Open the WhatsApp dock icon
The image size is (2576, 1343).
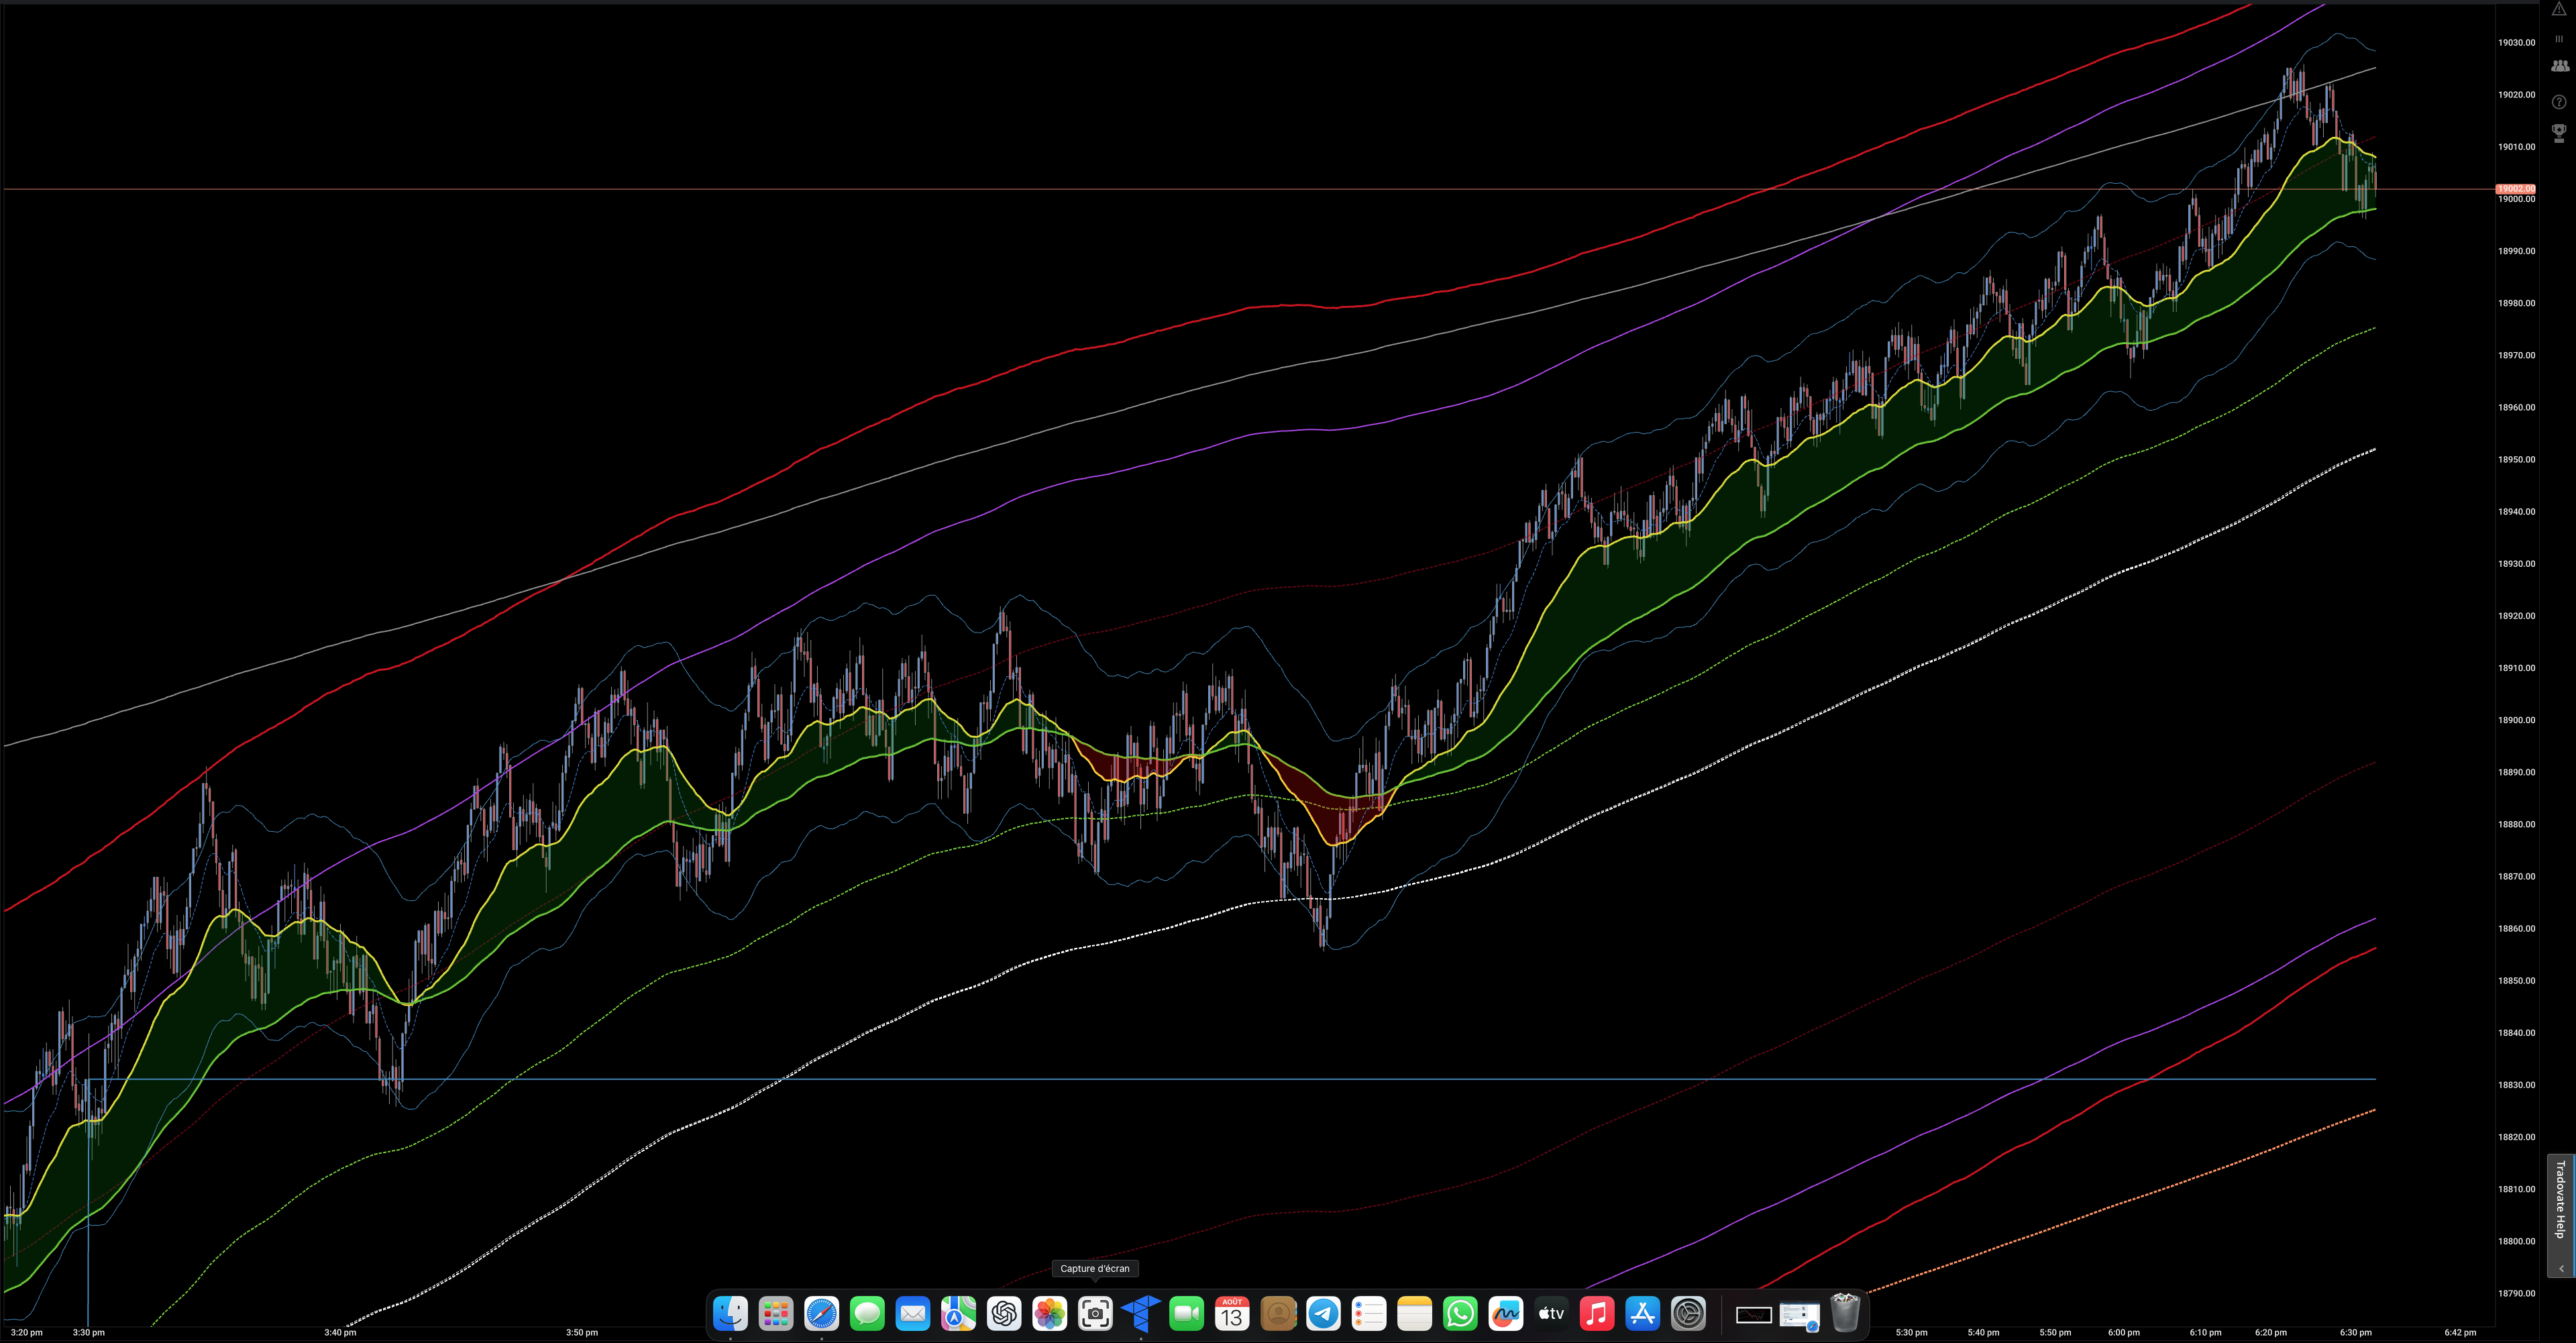(x=1460, y=1313)
